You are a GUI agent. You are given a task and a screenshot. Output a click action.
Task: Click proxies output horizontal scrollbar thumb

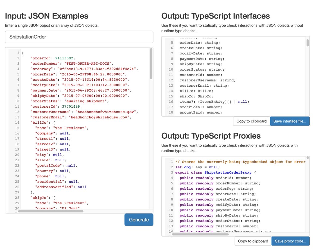(x=200, y=234)
